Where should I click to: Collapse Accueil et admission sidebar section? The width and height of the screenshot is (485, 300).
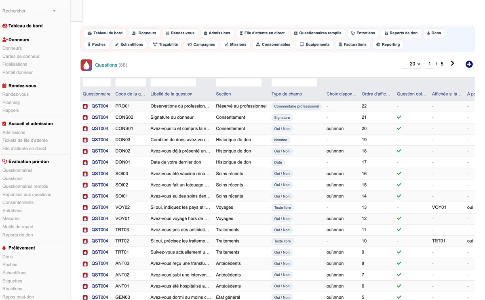pos(27,124)
